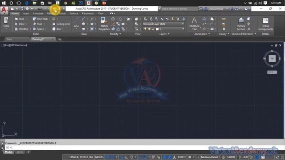Open the Parametric ribbon tab
285x160 pixels.
(x=88, y=13)
